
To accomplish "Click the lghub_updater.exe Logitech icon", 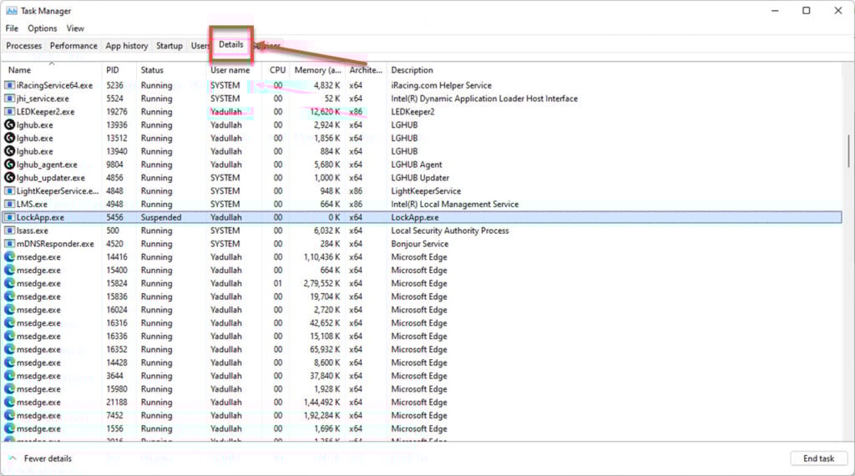I will pyautogui.click(x=9, y=178).
